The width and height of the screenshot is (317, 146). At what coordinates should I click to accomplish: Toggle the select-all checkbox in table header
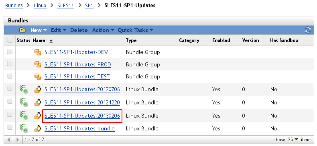click(10, 40)
